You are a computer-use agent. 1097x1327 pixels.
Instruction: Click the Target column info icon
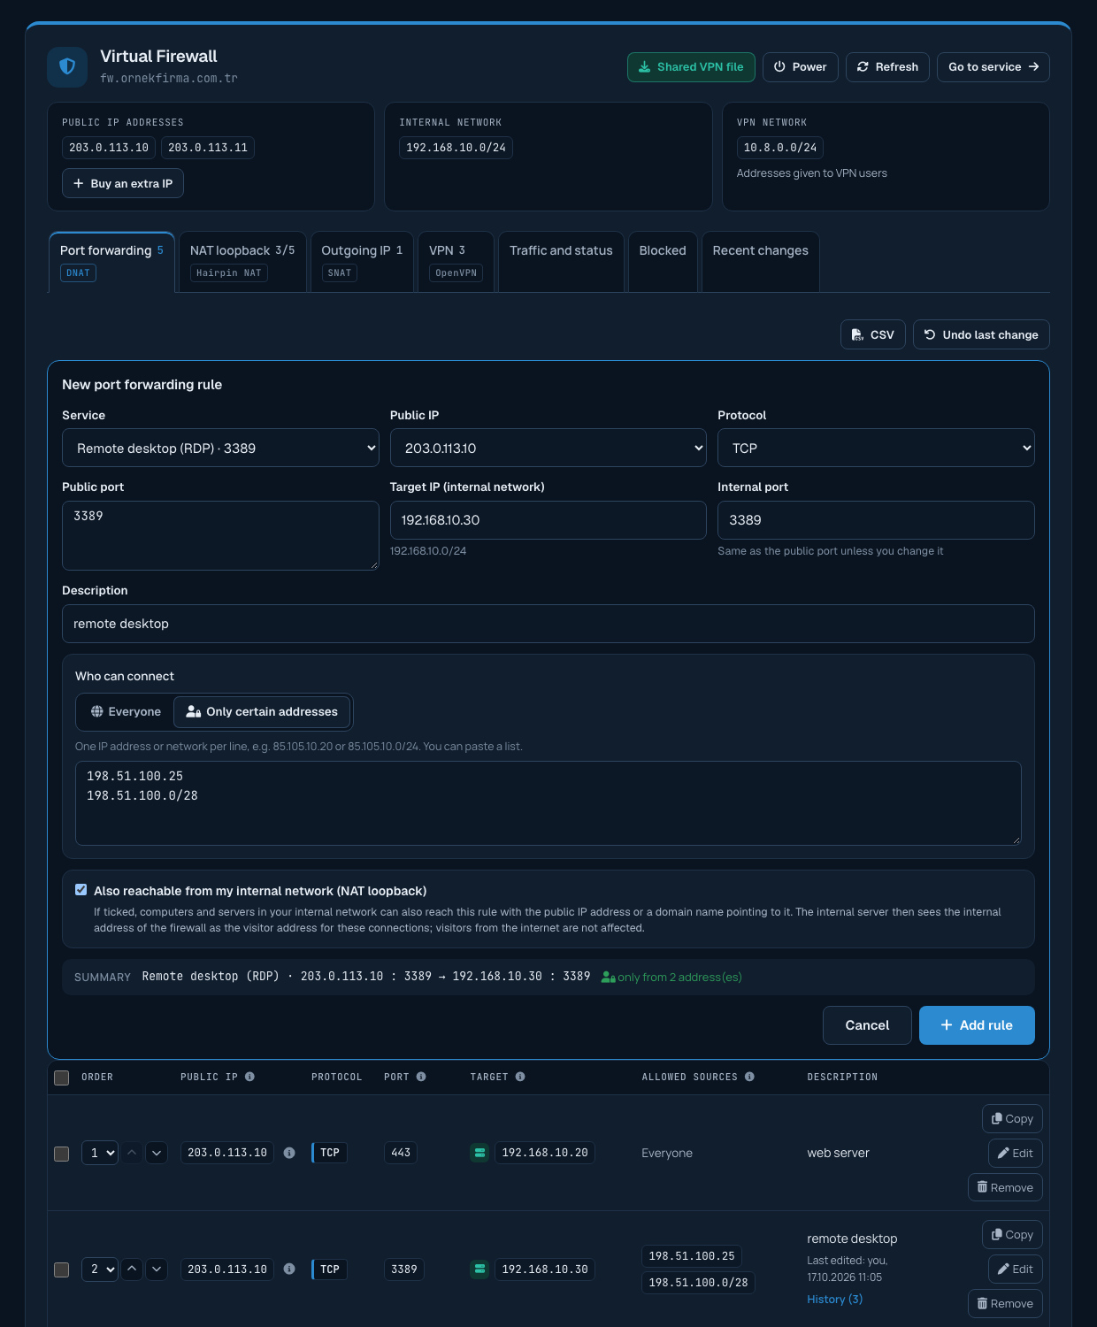520,1077
